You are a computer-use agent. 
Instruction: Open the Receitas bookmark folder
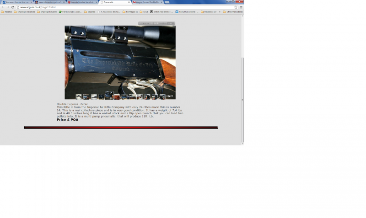tap(7, 12)
